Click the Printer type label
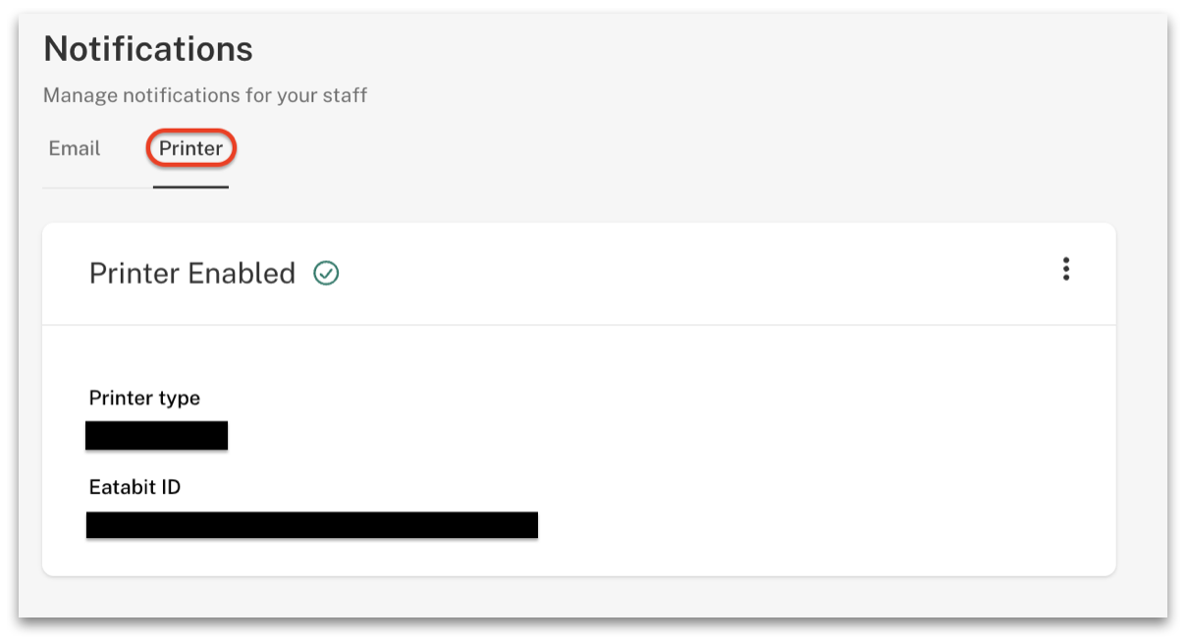Image resolution: width=1188 pixels, height=644 pixels. [x=144, y=398]
